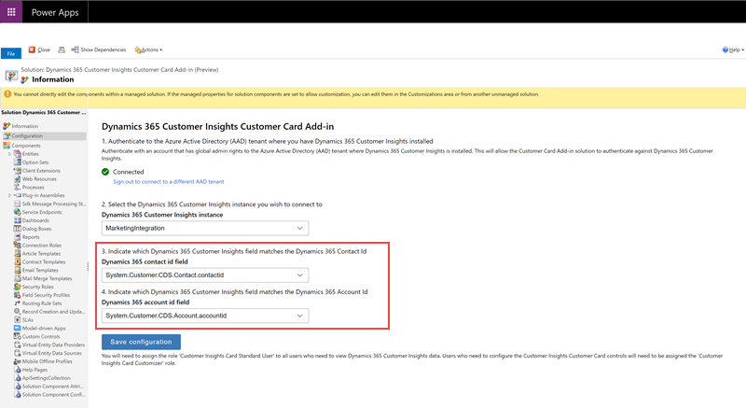Image resolution: width=746 pixels, height=408 pixels.
Task: Click the Article Templates icon
Action: click(x=18, y=253)
